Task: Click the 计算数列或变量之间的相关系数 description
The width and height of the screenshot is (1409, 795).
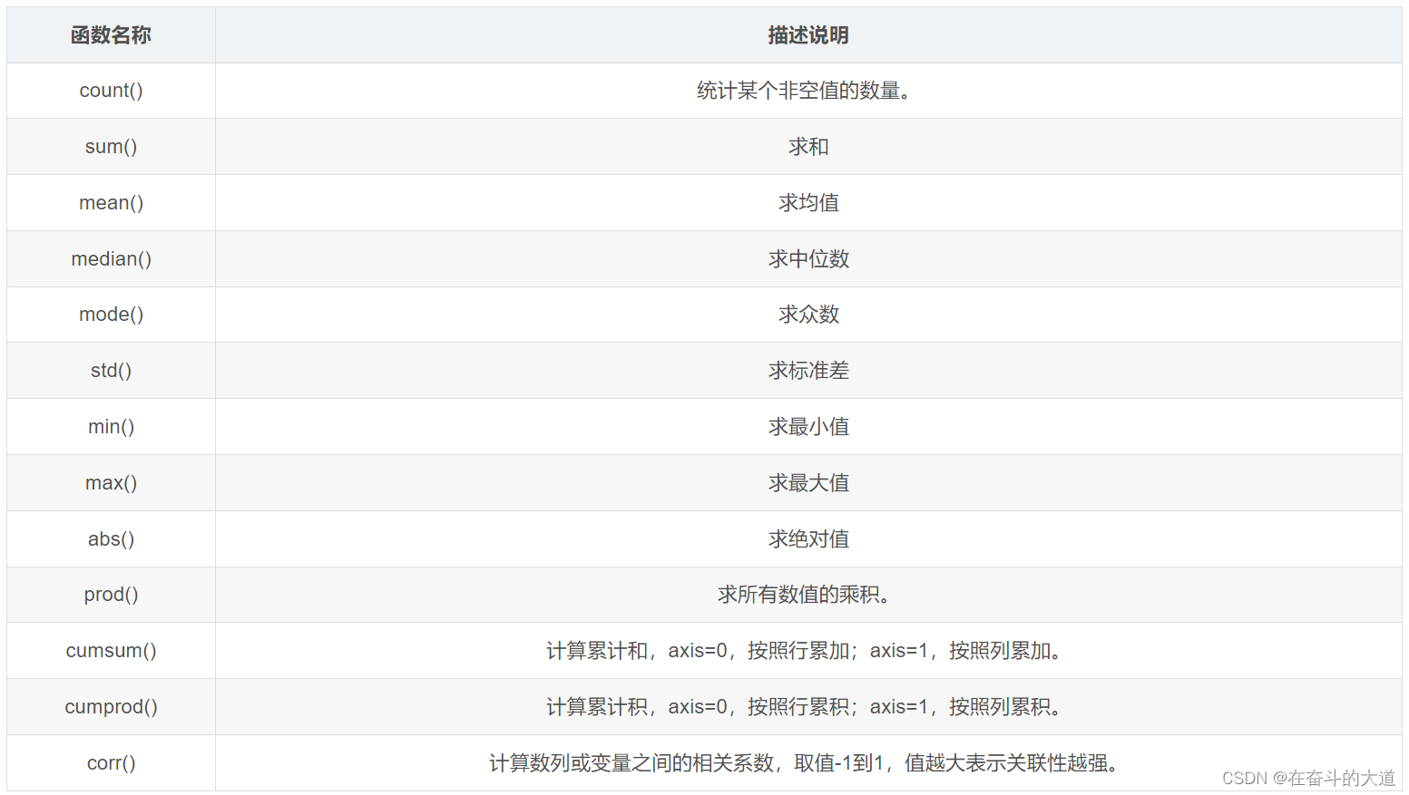Action: (808, 763)
